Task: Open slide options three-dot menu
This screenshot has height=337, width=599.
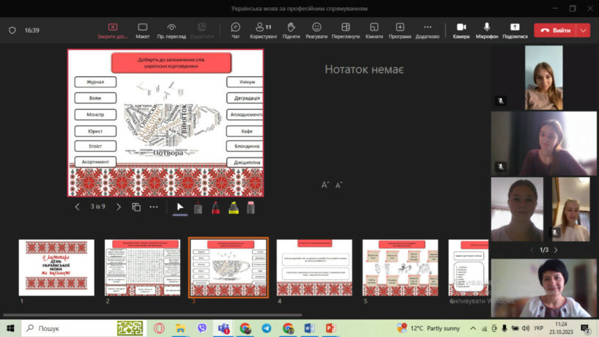Action: pyautogui.click(x=154, y=207)
